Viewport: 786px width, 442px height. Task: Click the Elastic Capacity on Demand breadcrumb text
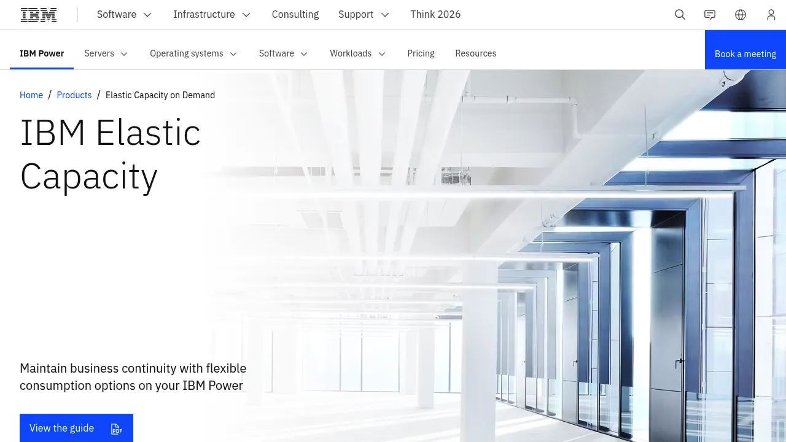click(160, 95)
